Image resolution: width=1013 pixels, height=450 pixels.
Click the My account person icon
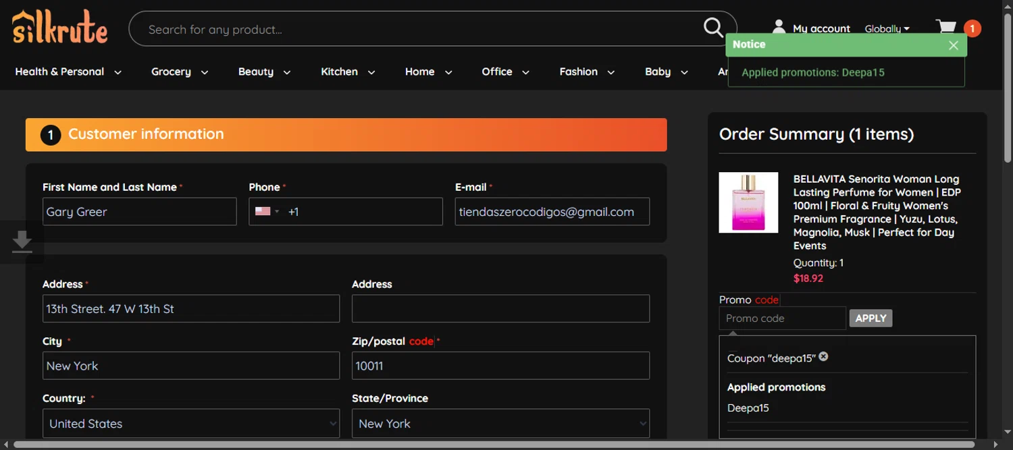click(x=779, y=27)
